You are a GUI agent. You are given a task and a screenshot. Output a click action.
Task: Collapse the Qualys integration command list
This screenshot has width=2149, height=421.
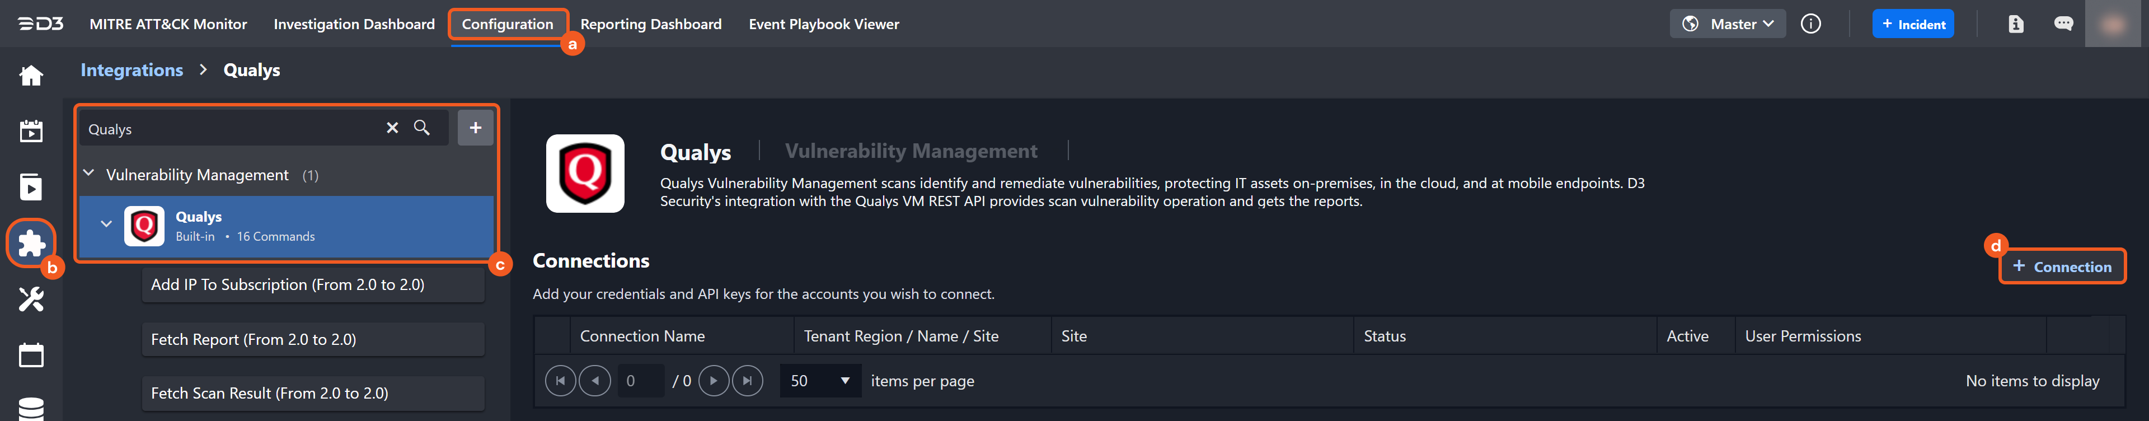[106, 224]
